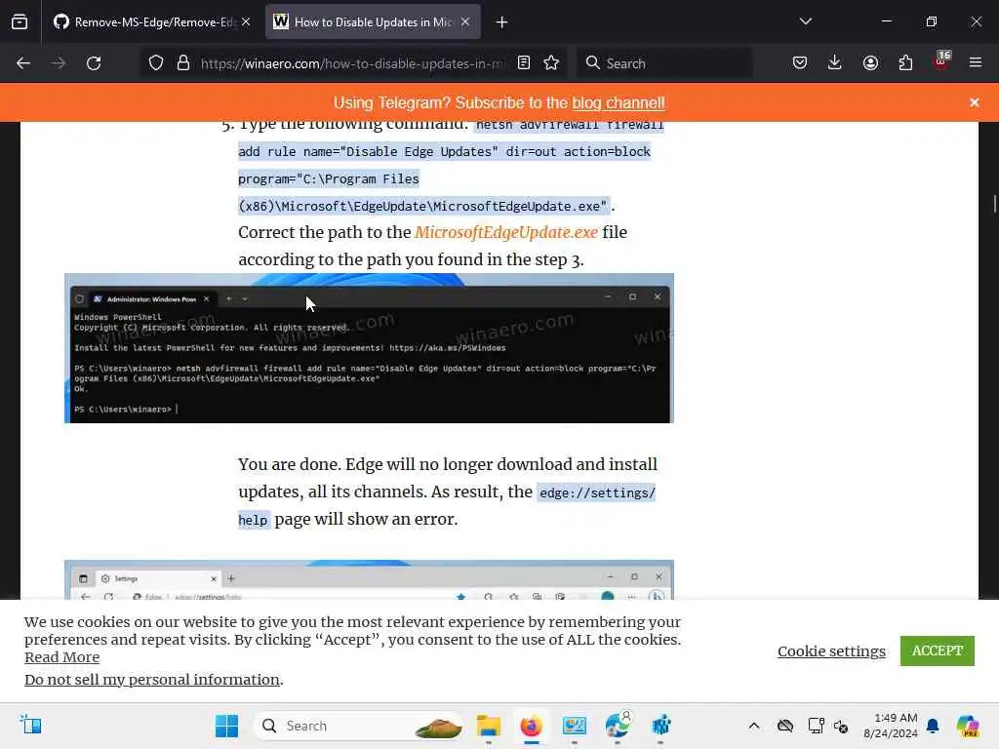This screenshot has width=999, height=749.
Task: Open the Windows Start menu
Action: pyautogui.click(x=226, y=726)
